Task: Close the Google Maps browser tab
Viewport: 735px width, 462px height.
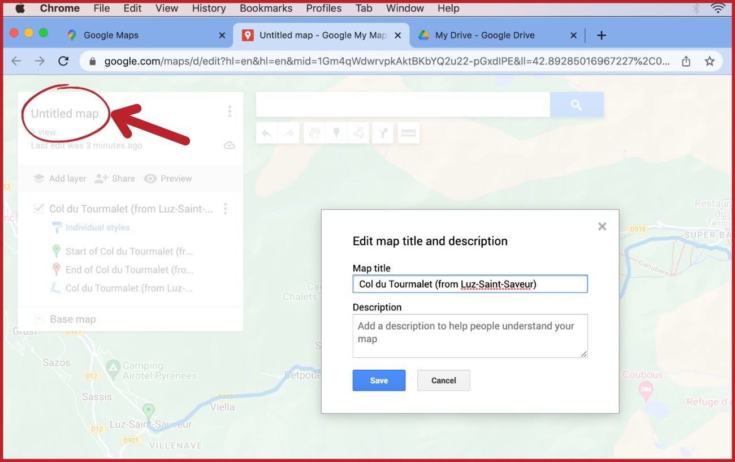Action: pyautogui.click(x=222, y=35)
